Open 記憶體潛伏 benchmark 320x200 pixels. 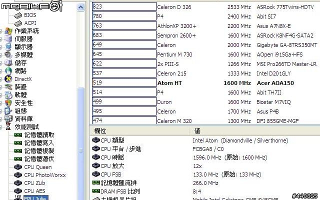pos(39,159)
